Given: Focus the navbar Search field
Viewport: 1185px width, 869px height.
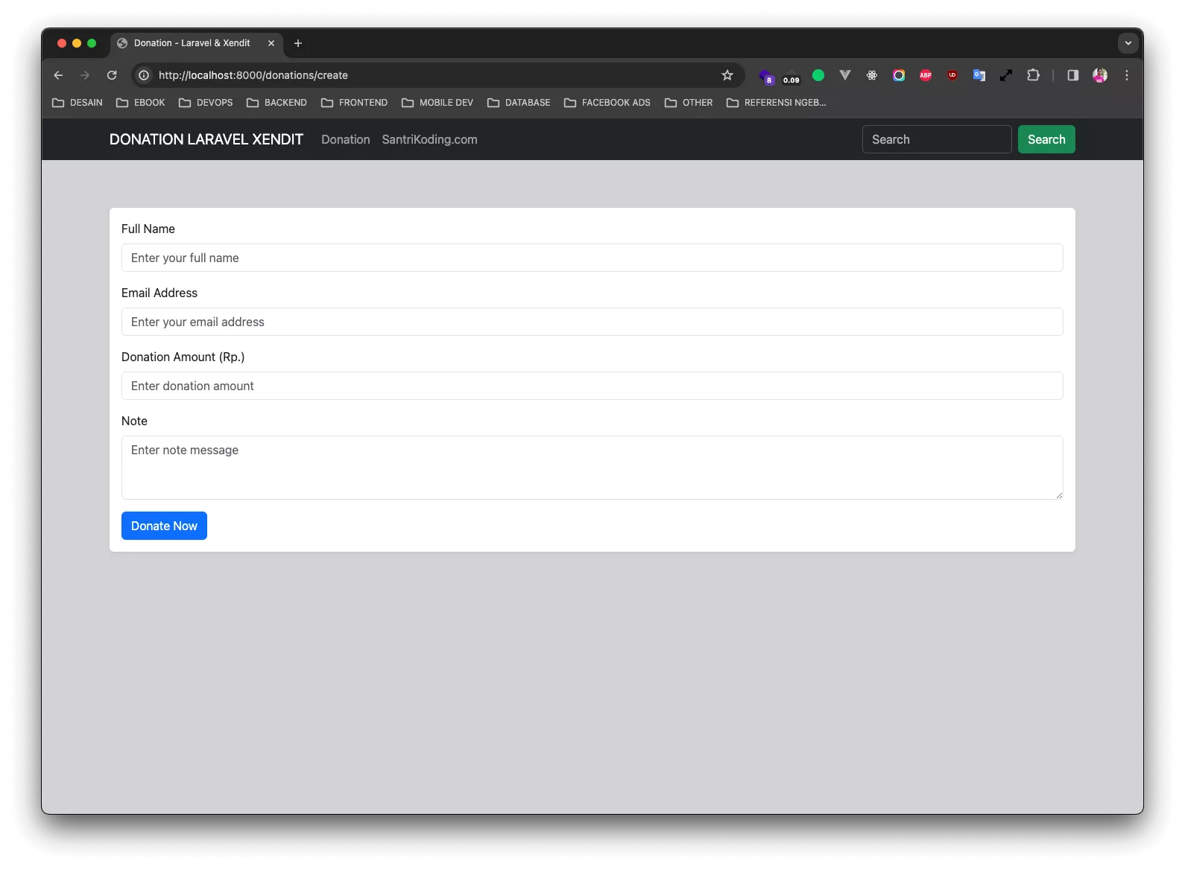Looking at the screenshot, I should (x=937, y=139).
